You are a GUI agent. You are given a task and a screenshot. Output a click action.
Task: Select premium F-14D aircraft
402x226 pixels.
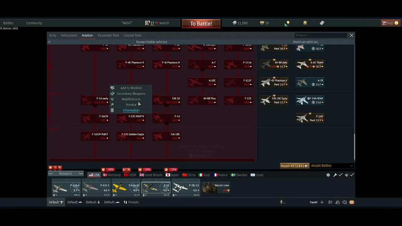(310, 118)
